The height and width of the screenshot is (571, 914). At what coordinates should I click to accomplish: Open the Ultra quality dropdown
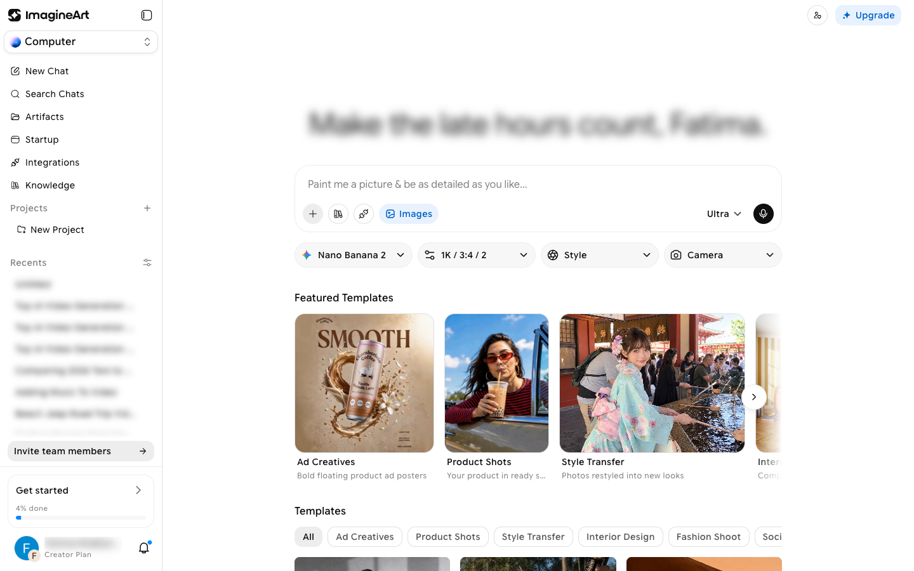pos(724,214)
